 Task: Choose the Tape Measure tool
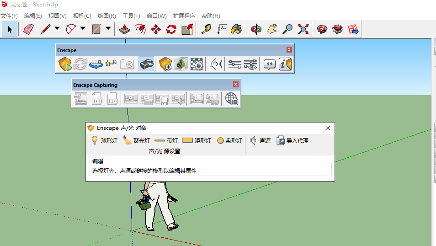pyautogui.click(x=207, y=30)
